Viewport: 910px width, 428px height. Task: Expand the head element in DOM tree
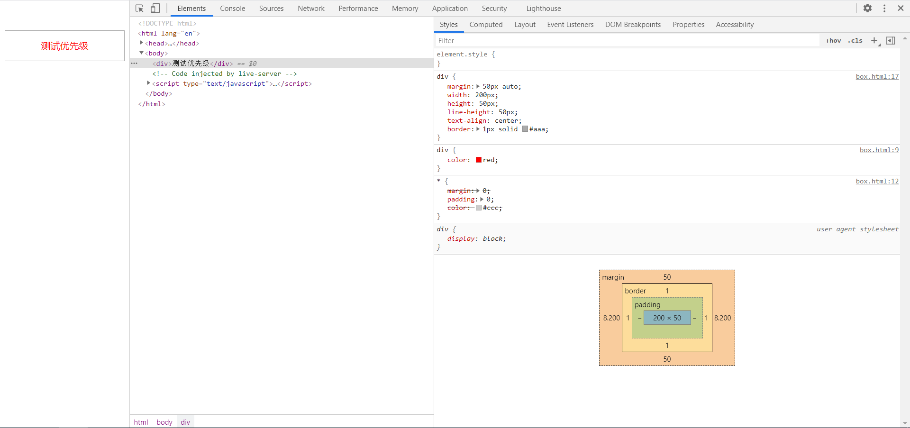click(141, 43)
